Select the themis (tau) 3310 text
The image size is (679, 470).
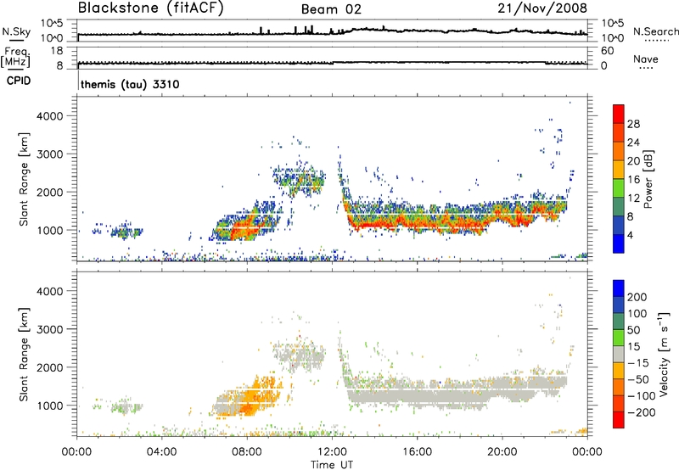pos(130,84)
